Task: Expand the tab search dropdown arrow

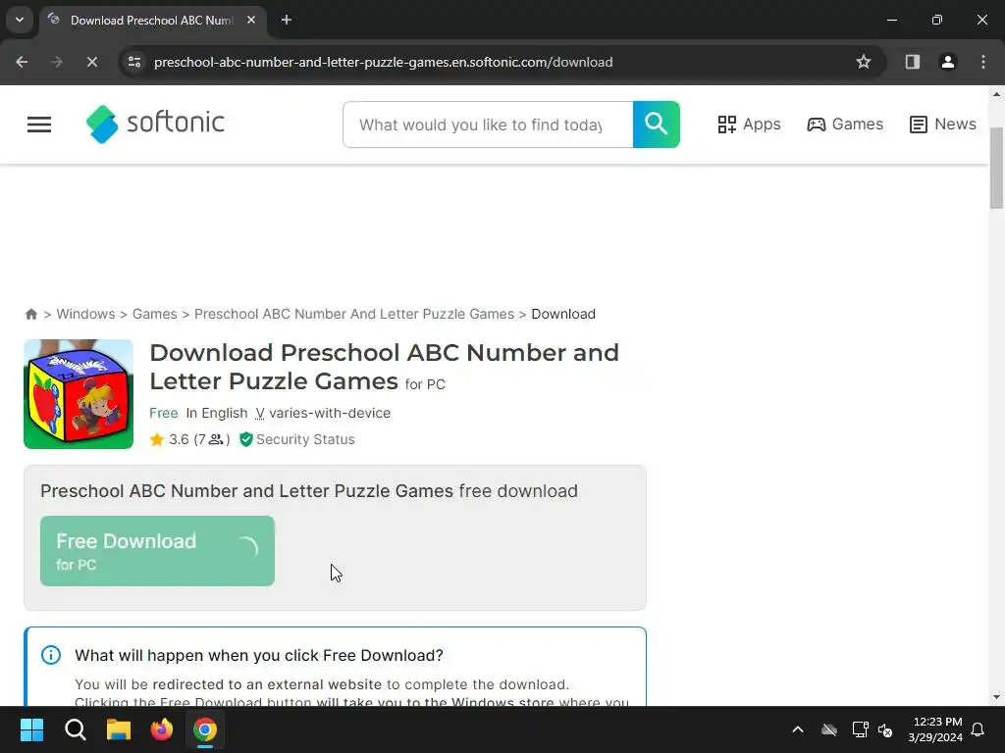Action: (x=20, y=20)
